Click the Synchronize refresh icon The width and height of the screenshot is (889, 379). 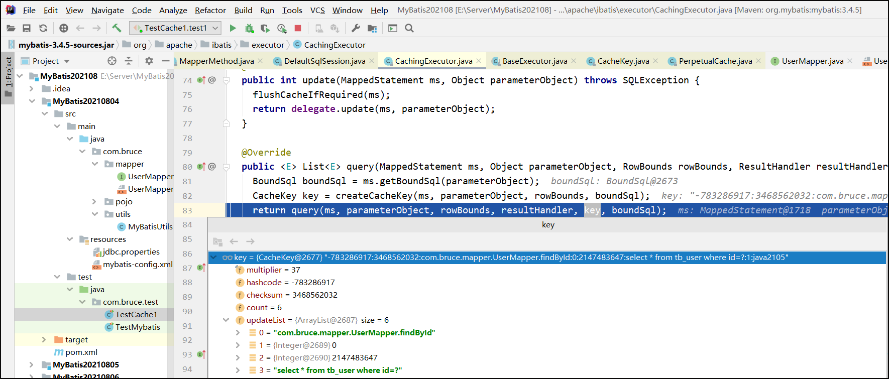click(x=43, y=29)
